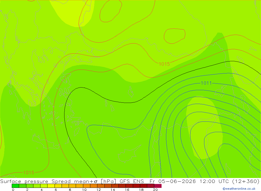Click the 'GFS ENS' model label
The image size is (261, 191).
132,181
